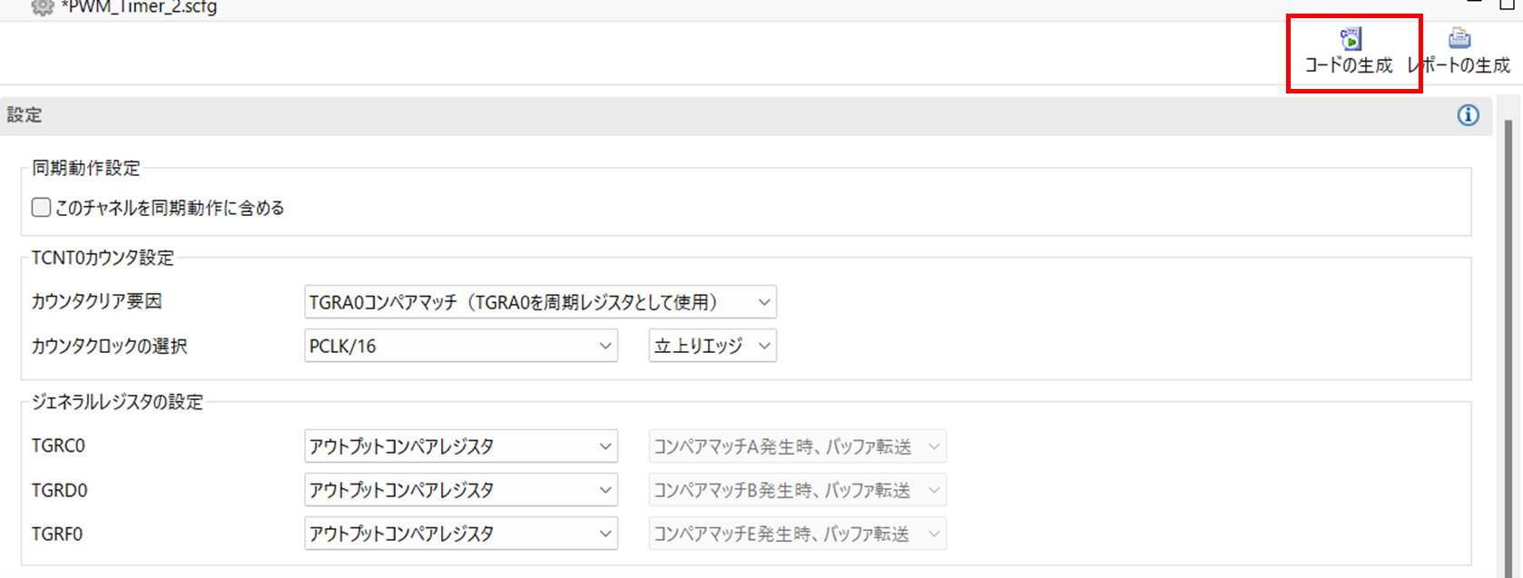Open the TGRF0 register type dropdown
Screen dimensions: 1523x578
461,534
